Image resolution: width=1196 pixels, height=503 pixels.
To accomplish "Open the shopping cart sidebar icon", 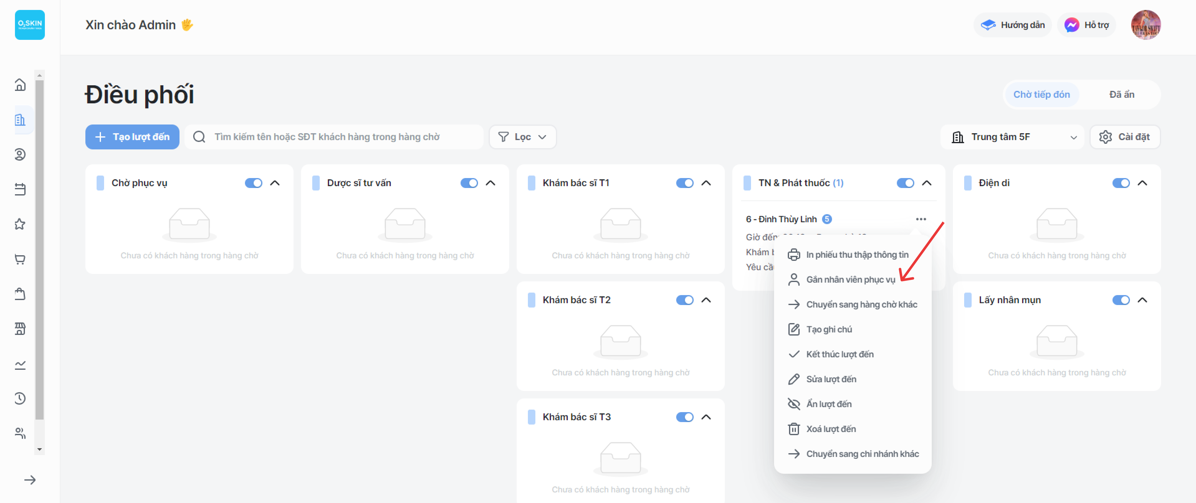I will click(x=20, y=259).
